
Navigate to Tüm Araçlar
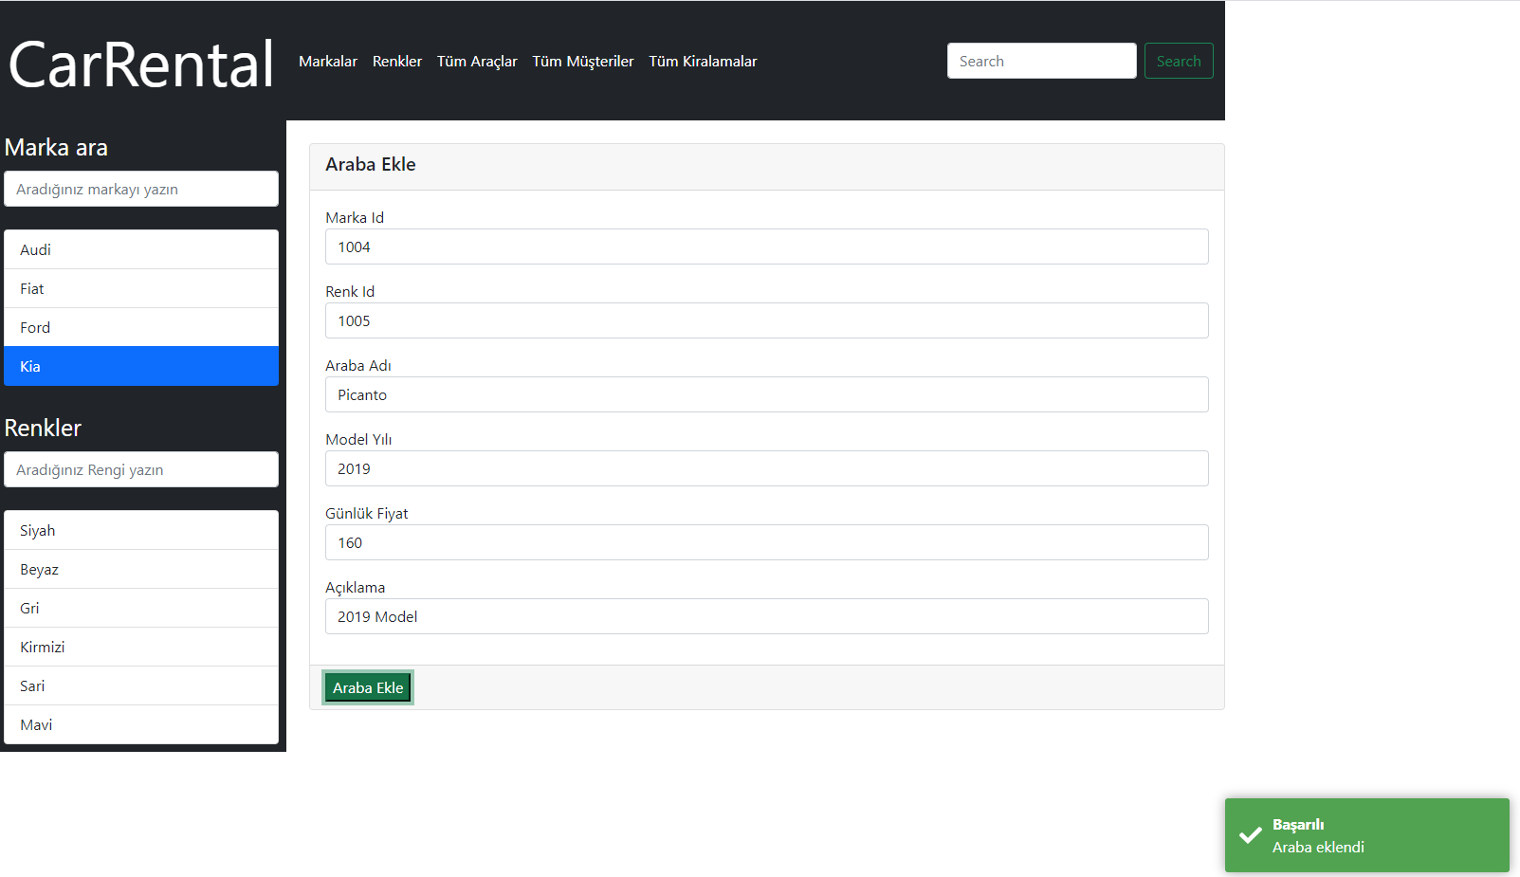pos(476,61)
